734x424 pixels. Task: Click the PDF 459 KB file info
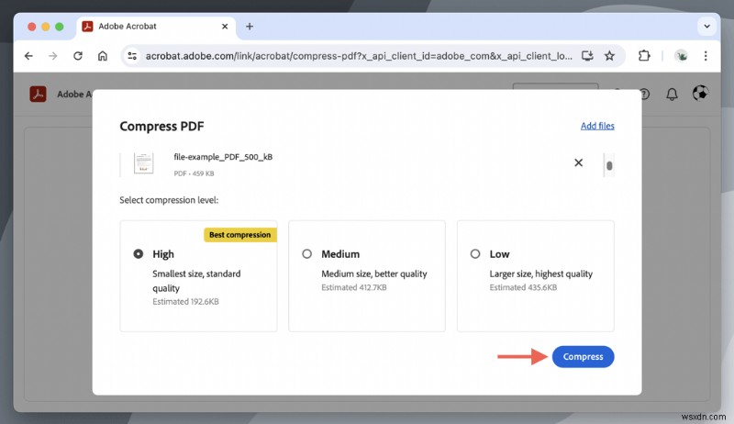pyautogui.click(x=194, y=173)
